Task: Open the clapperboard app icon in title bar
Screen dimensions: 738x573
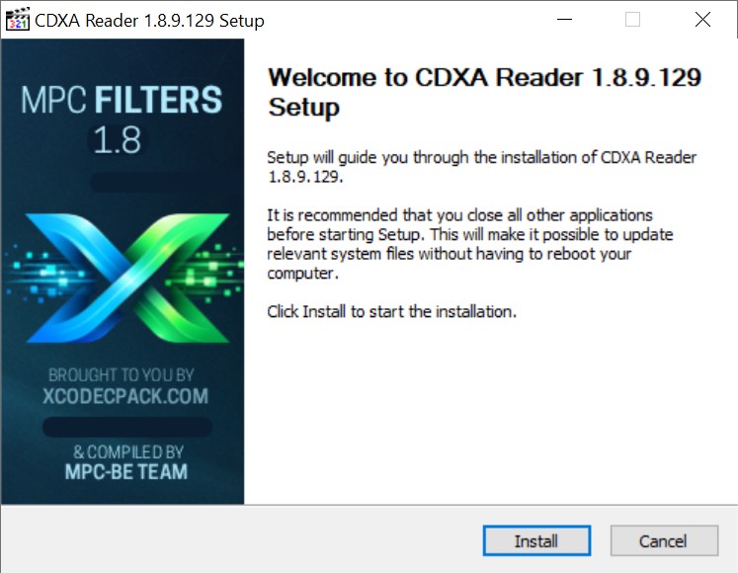Action: 17,20
